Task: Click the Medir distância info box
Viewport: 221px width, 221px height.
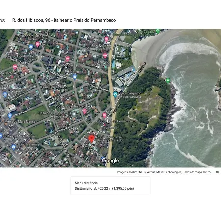Action: 110,186
